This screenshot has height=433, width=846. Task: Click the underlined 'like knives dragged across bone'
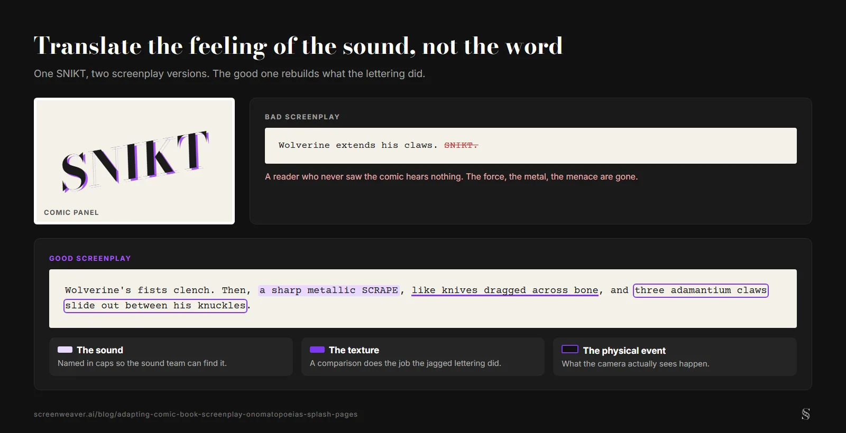(505, 290)
